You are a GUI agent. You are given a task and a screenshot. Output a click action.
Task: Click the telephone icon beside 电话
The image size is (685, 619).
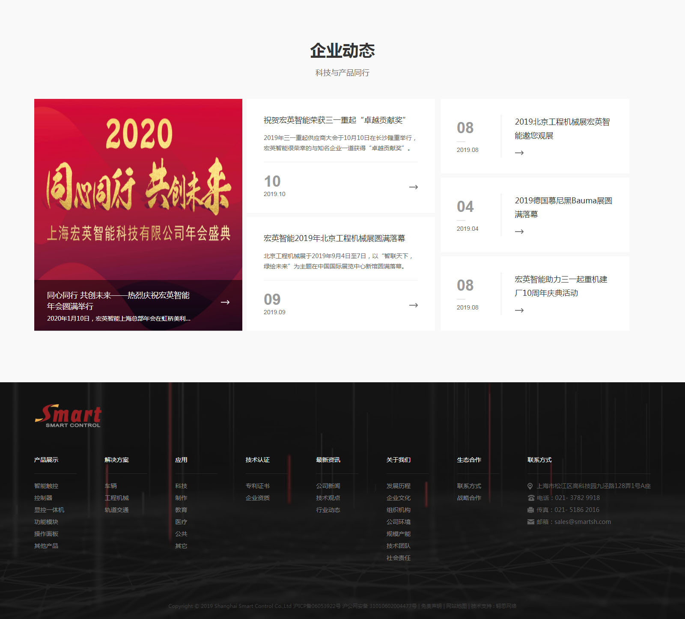click(x=531, y=498)
